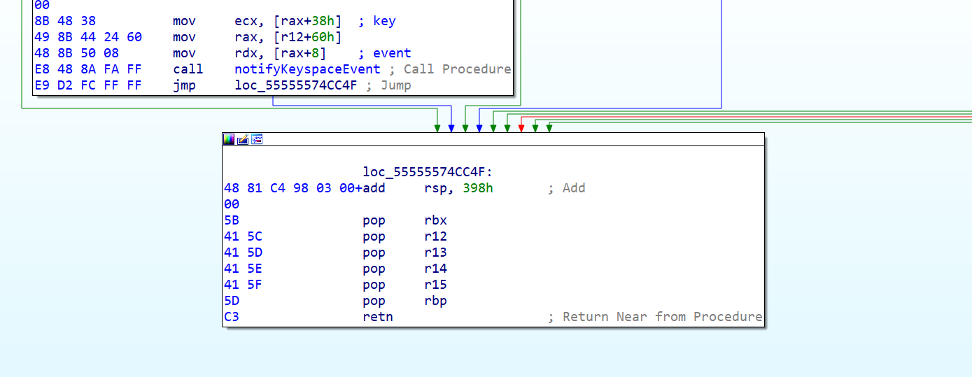Select the jmp mnemonic

[185, 85]
